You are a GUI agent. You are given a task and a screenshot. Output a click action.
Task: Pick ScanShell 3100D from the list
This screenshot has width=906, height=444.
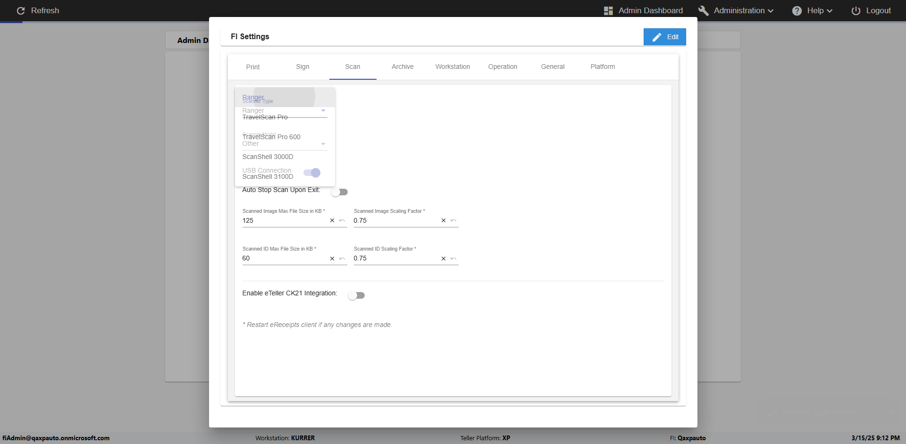[285, 176]
